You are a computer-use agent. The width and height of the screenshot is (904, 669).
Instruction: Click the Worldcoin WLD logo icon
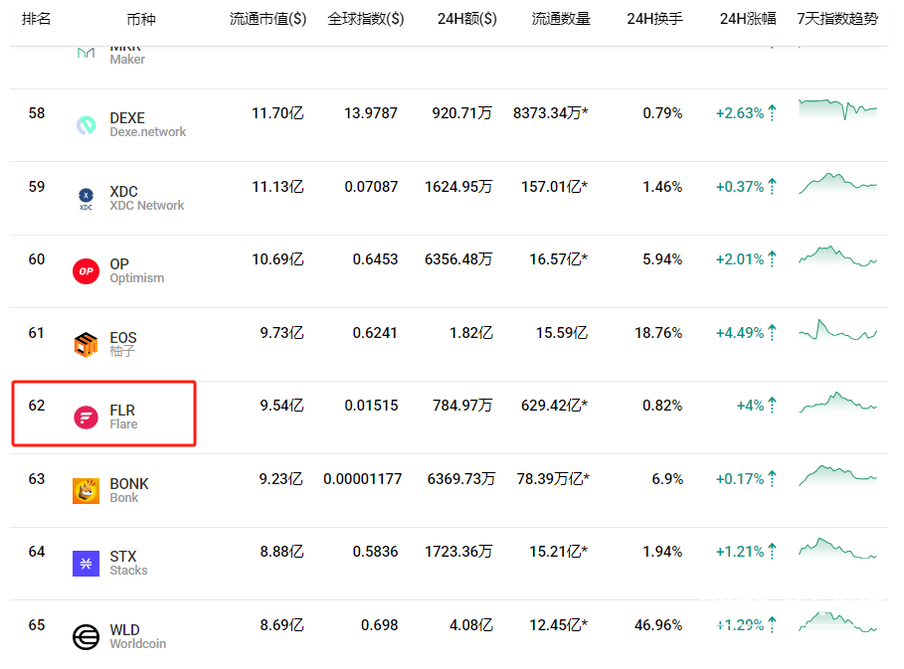(86, 637)
